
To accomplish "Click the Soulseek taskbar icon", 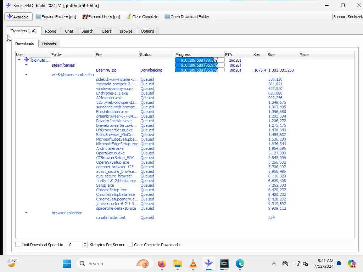I will [208, 263].
